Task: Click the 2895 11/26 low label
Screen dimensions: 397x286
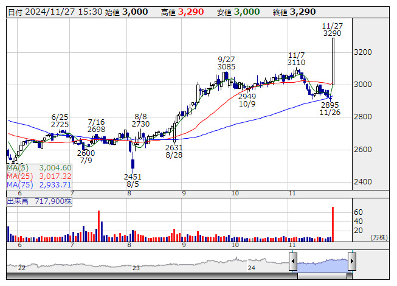Action: point(330,109)
